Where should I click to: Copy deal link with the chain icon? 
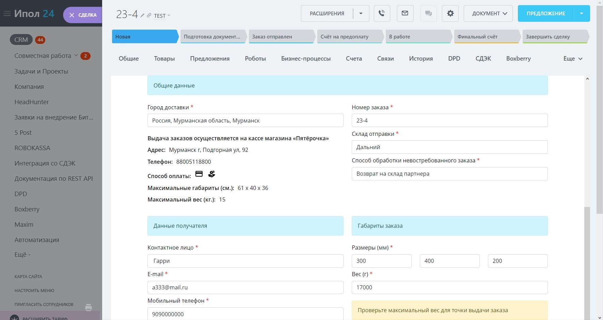[149, 15]
